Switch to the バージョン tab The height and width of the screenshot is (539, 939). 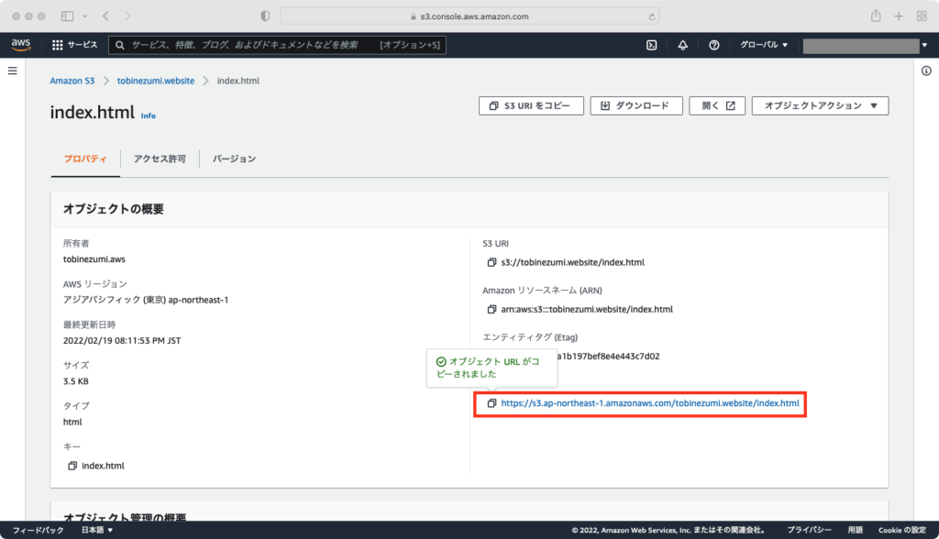[234, 159]
